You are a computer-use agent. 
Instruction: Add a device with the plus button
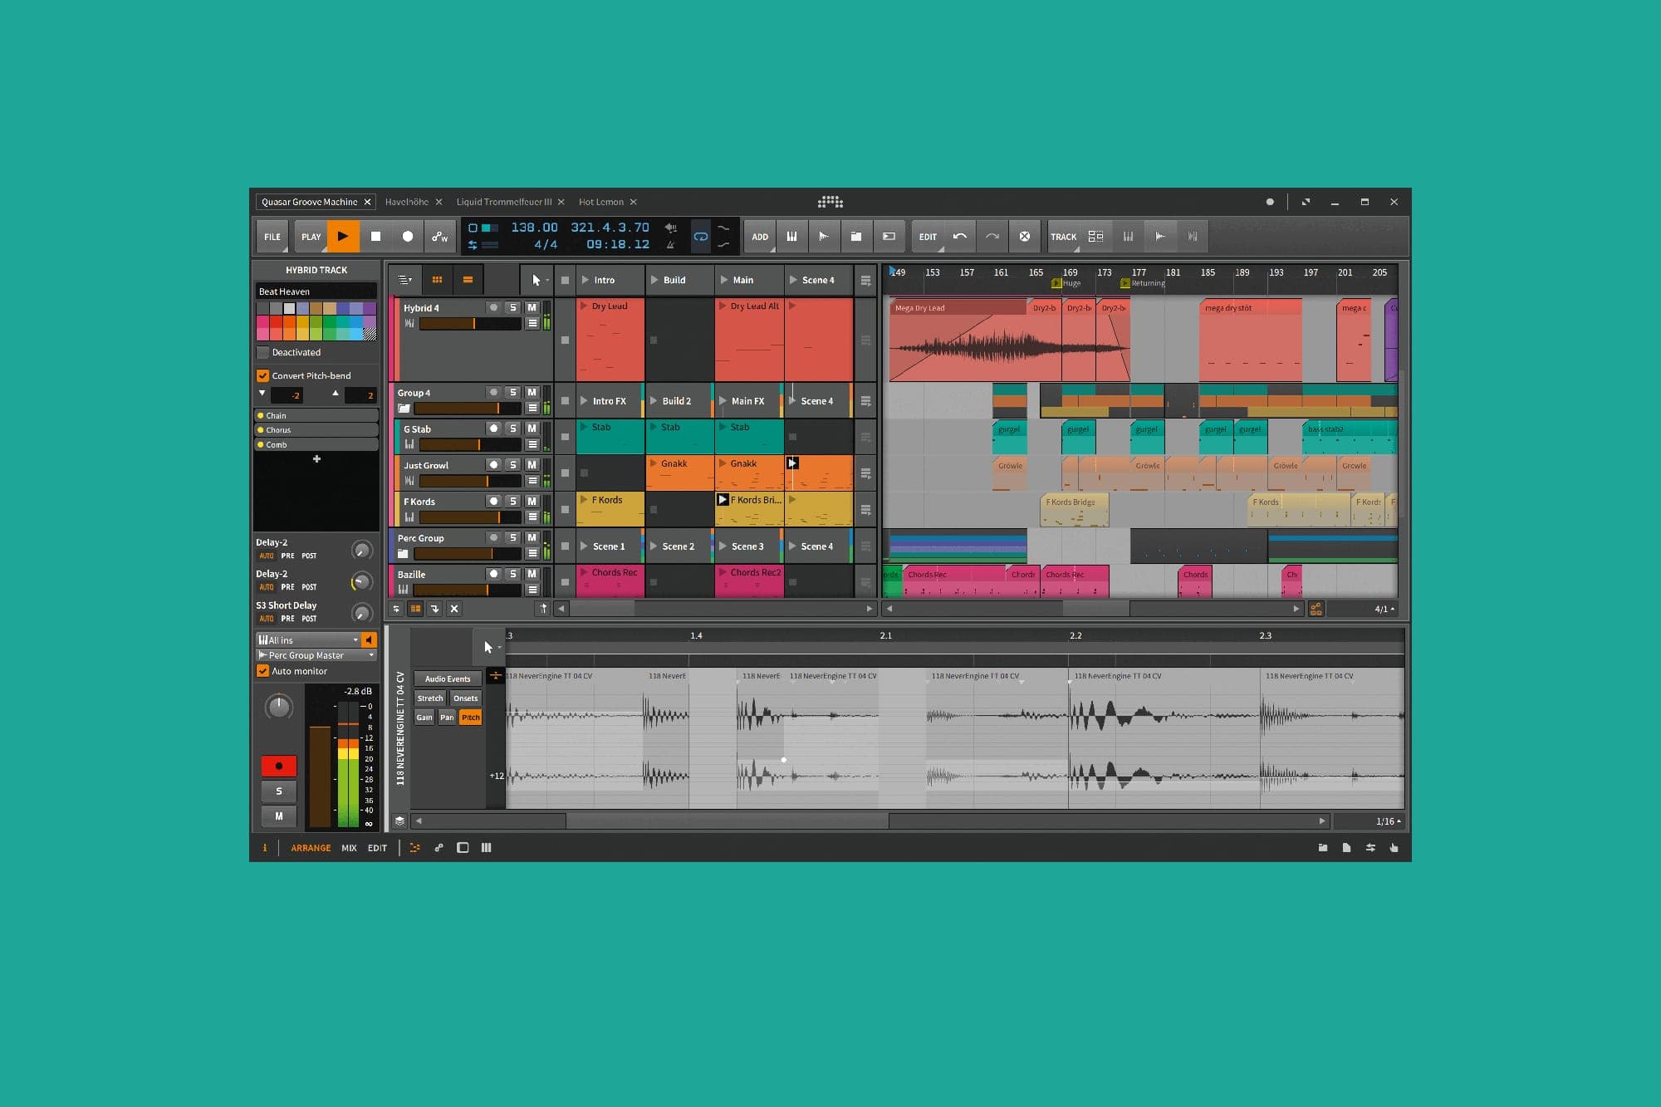point(316,459)
